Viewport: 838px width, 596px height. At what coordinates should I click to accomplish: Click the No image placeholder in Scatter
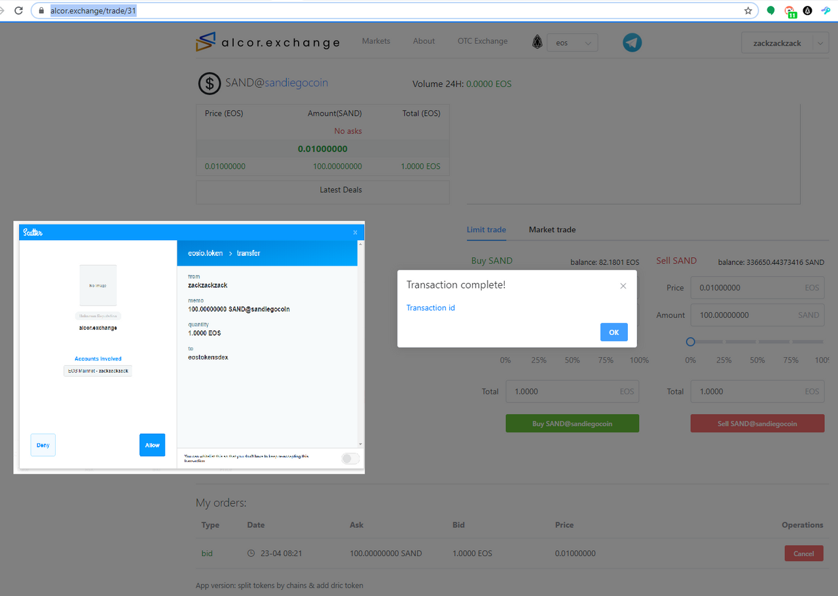tap(98, 285)
